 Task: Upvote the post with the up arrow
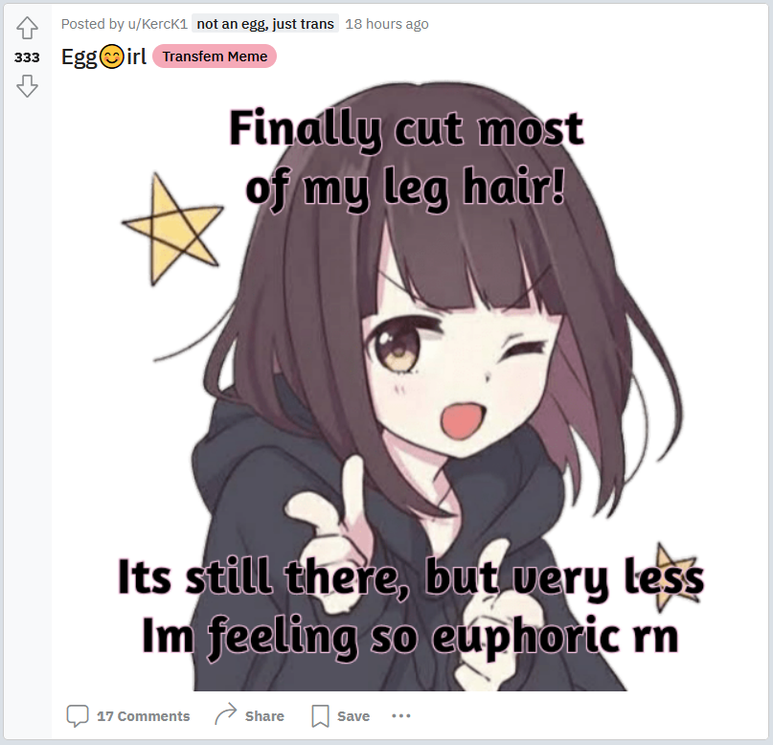pyautogui.click(x=27, y=28)
